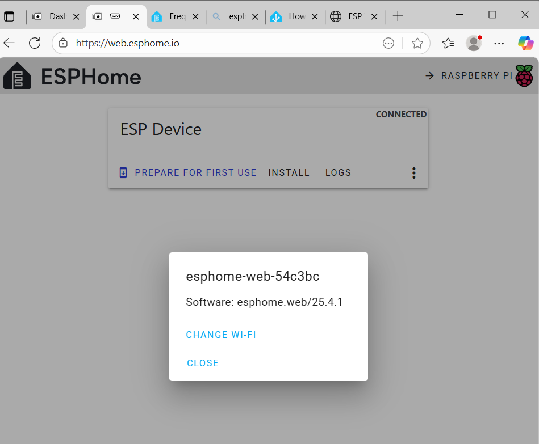Click the ESPHome house logo

(17, 76)
